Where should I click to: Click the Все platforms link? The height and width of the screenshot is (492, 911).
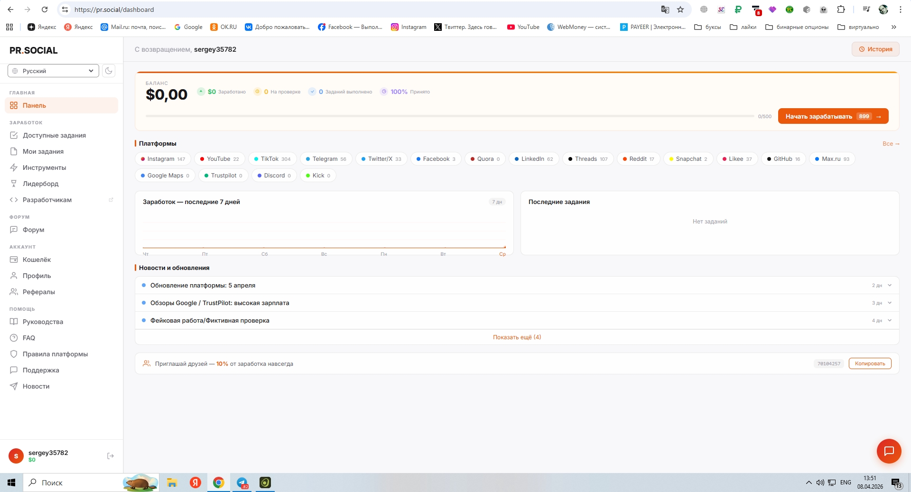coord(891,144)
